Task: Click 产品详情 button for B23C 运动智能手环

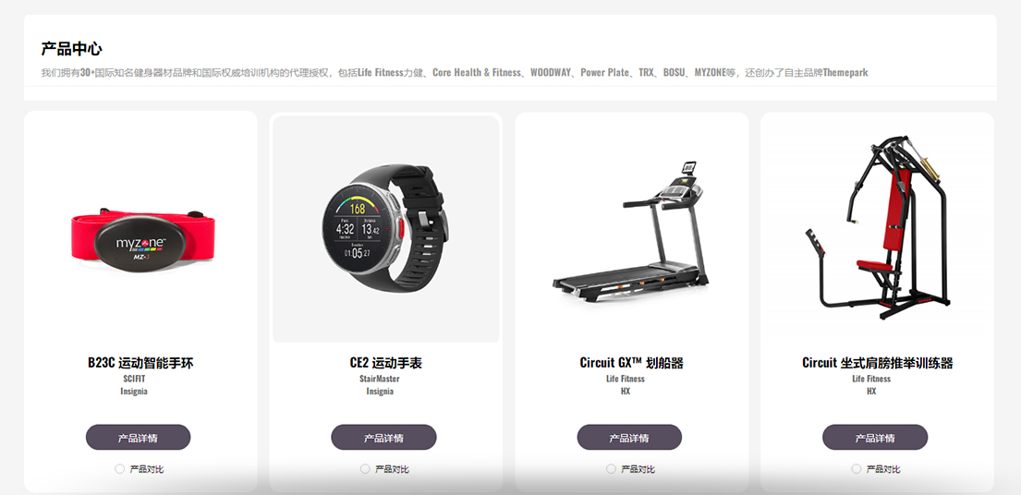Action: click(138, 437)
